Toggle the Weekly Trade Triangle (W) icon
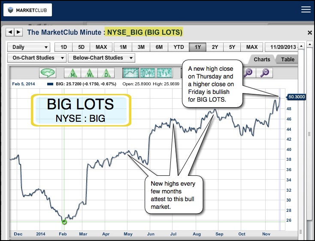 click(x=89, y=73)
